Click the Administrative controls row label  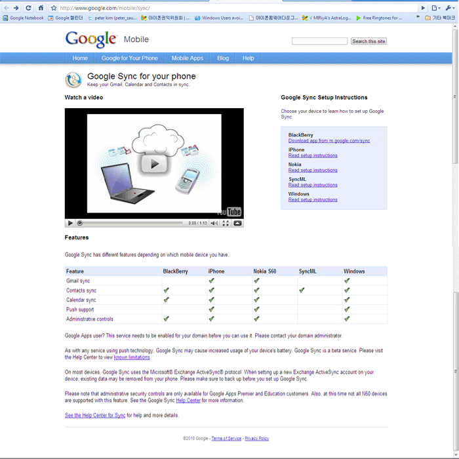click(90, 319)
